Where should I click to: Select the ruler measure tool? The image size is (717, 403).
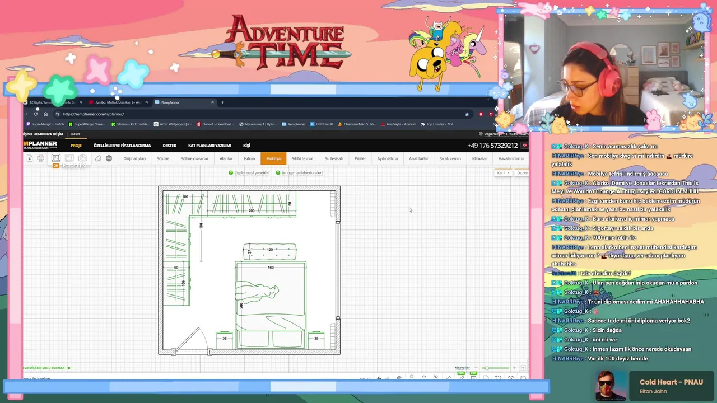pyautogui.click(x=98, y=158)
